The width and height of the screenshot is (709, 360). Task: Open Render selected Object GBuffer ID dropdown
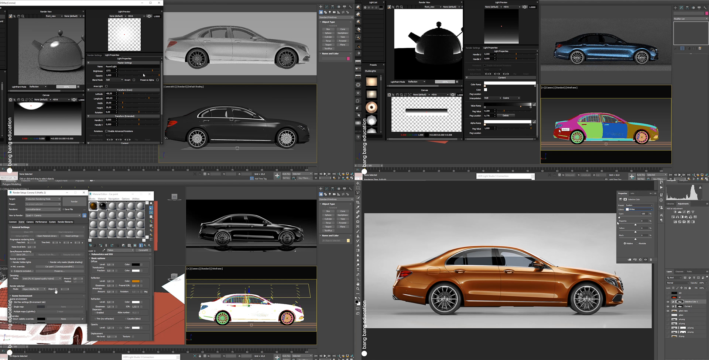(x=34, y=289)
